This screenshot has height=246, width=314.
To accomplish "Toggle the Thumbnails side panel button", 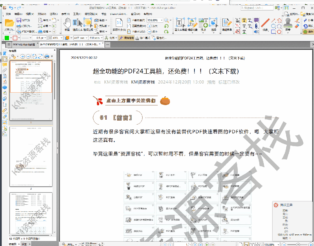I will [x=5, y=59].
